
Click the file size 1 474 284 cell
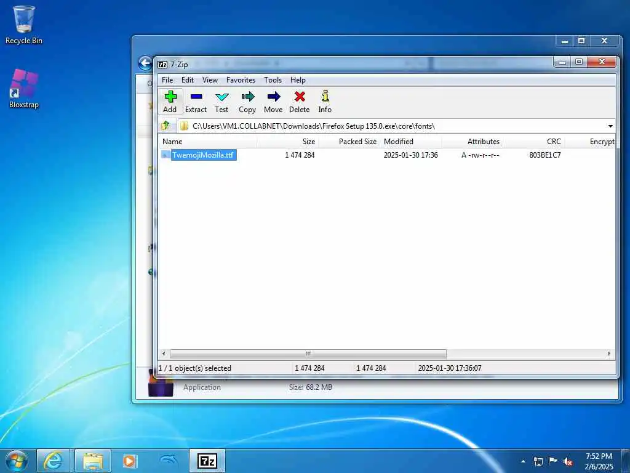pyautogui.click(x=300, y=155)
